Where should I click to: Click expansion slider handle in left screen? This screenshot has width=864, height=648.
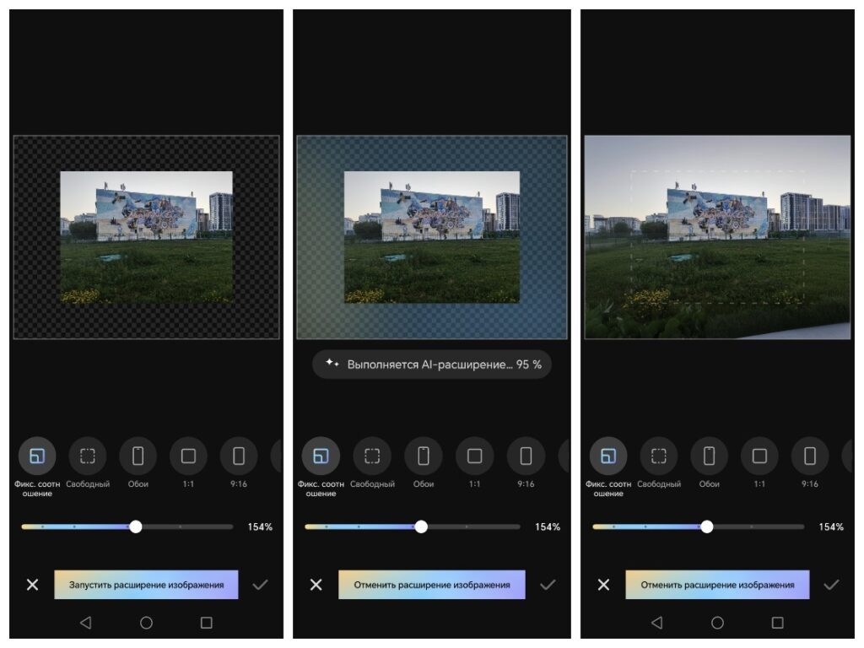tap(136, 526)
